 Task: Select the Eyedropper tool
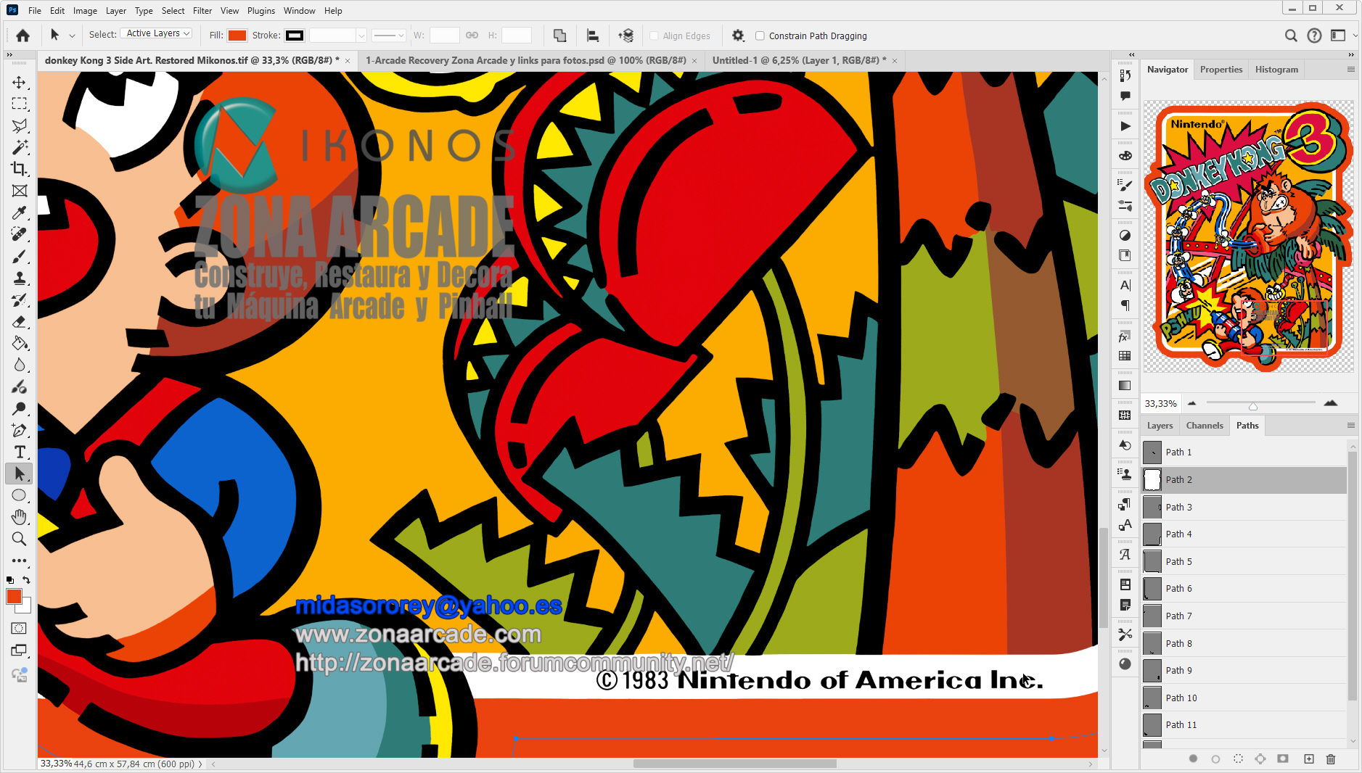[x=20, y=212]
